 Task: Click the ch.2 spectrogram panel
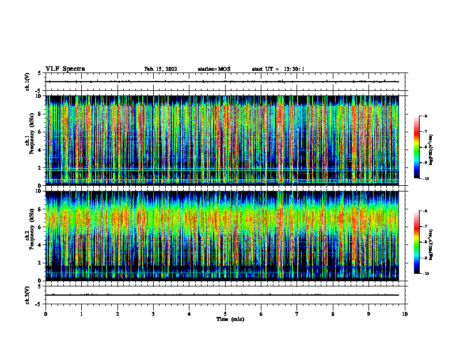tap(222, 236)
